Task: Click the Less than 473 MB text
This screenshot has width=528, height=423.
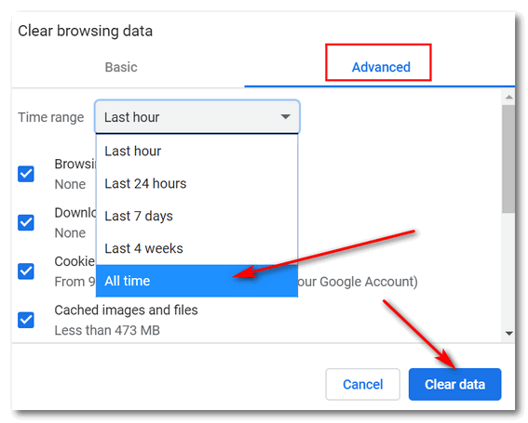Action: click(x=107, y=330)
